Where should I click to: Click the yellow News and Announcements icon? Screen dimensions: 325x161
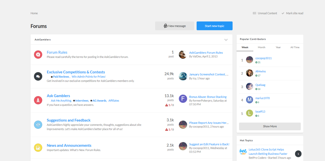tap(38, 147)
